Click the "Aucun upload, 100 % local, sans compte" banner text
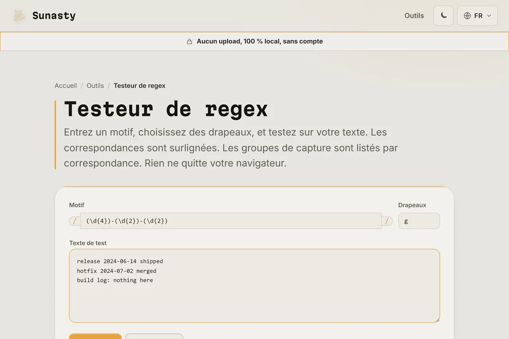The width and height of the screenshot is (509, 339). [260, 42]
